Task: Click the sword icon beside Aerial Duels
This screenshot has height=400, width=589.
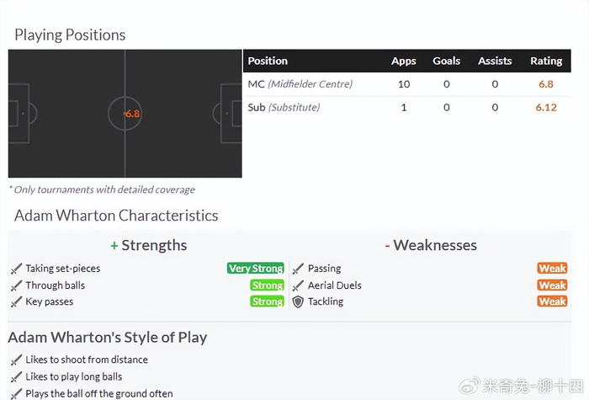Action: [x=298, y=285]
